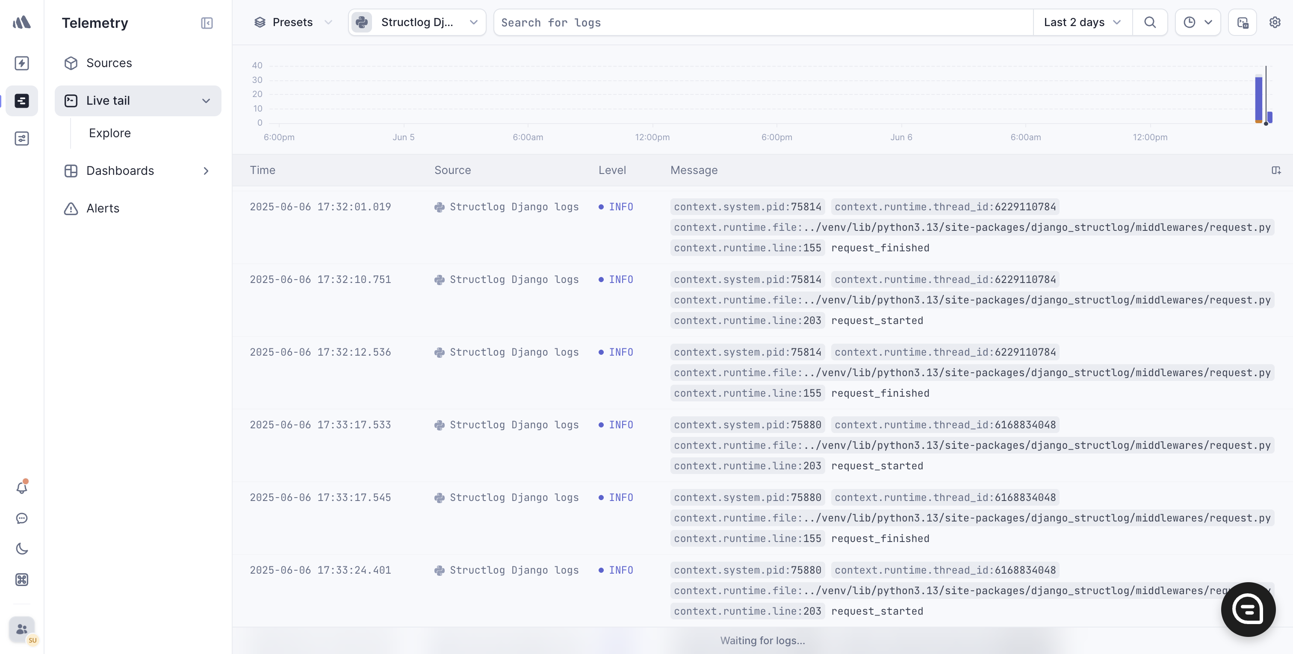Click the Level column header
Viewport: 1293px width, 654px height.
(x=612, y=170)
